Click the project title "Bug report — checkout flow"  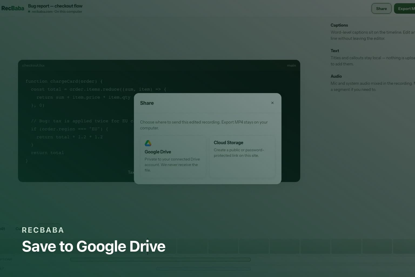coord(55,6)
